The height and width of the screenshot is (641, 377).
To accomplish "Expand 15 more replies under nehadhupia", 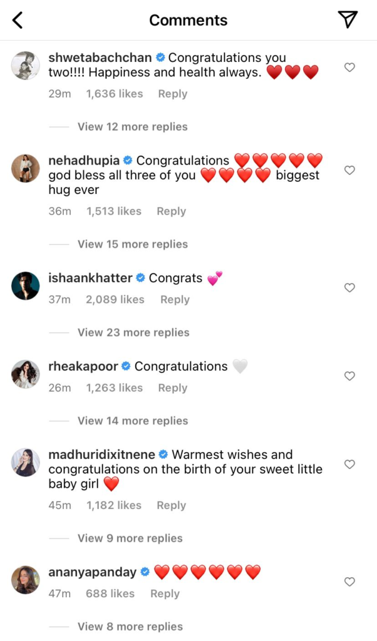I will (x=132, y=244).
